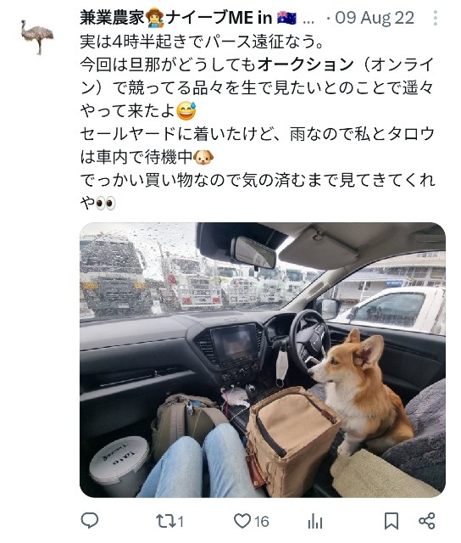Click the dog face emoji in tweet

point(203,158)
